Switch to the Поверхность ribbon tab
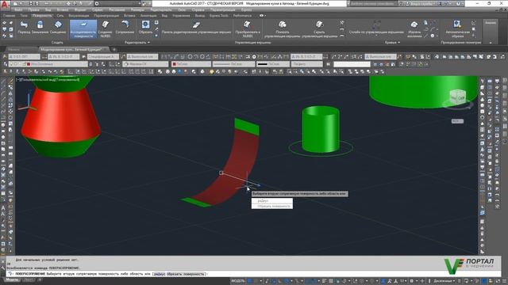Screen dimensions: 508x285 click(x=42, y=15)
